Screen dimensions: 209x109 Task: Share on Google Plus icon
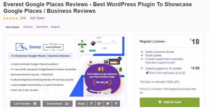pos(99,103)
